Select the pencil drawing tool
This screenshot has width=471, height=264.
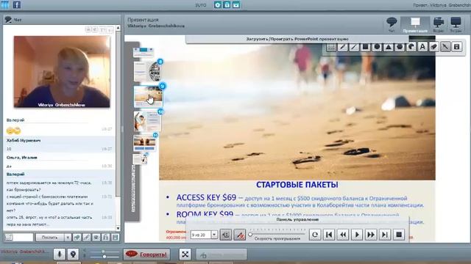coord(342,47)
